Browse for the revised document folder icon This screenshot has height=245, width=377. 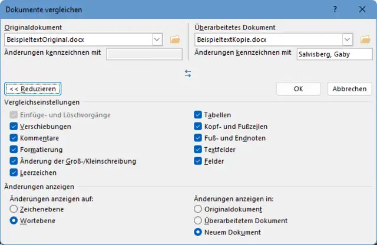tap(365, 39)
